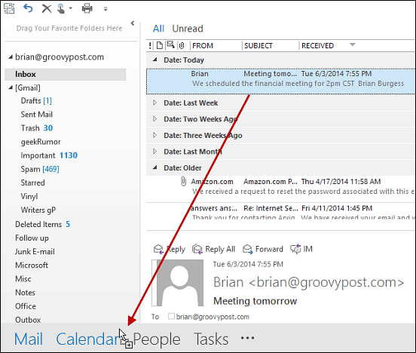Select the Inbox folder
This screenshot has width=416, height=353.
tap(66, 75)
